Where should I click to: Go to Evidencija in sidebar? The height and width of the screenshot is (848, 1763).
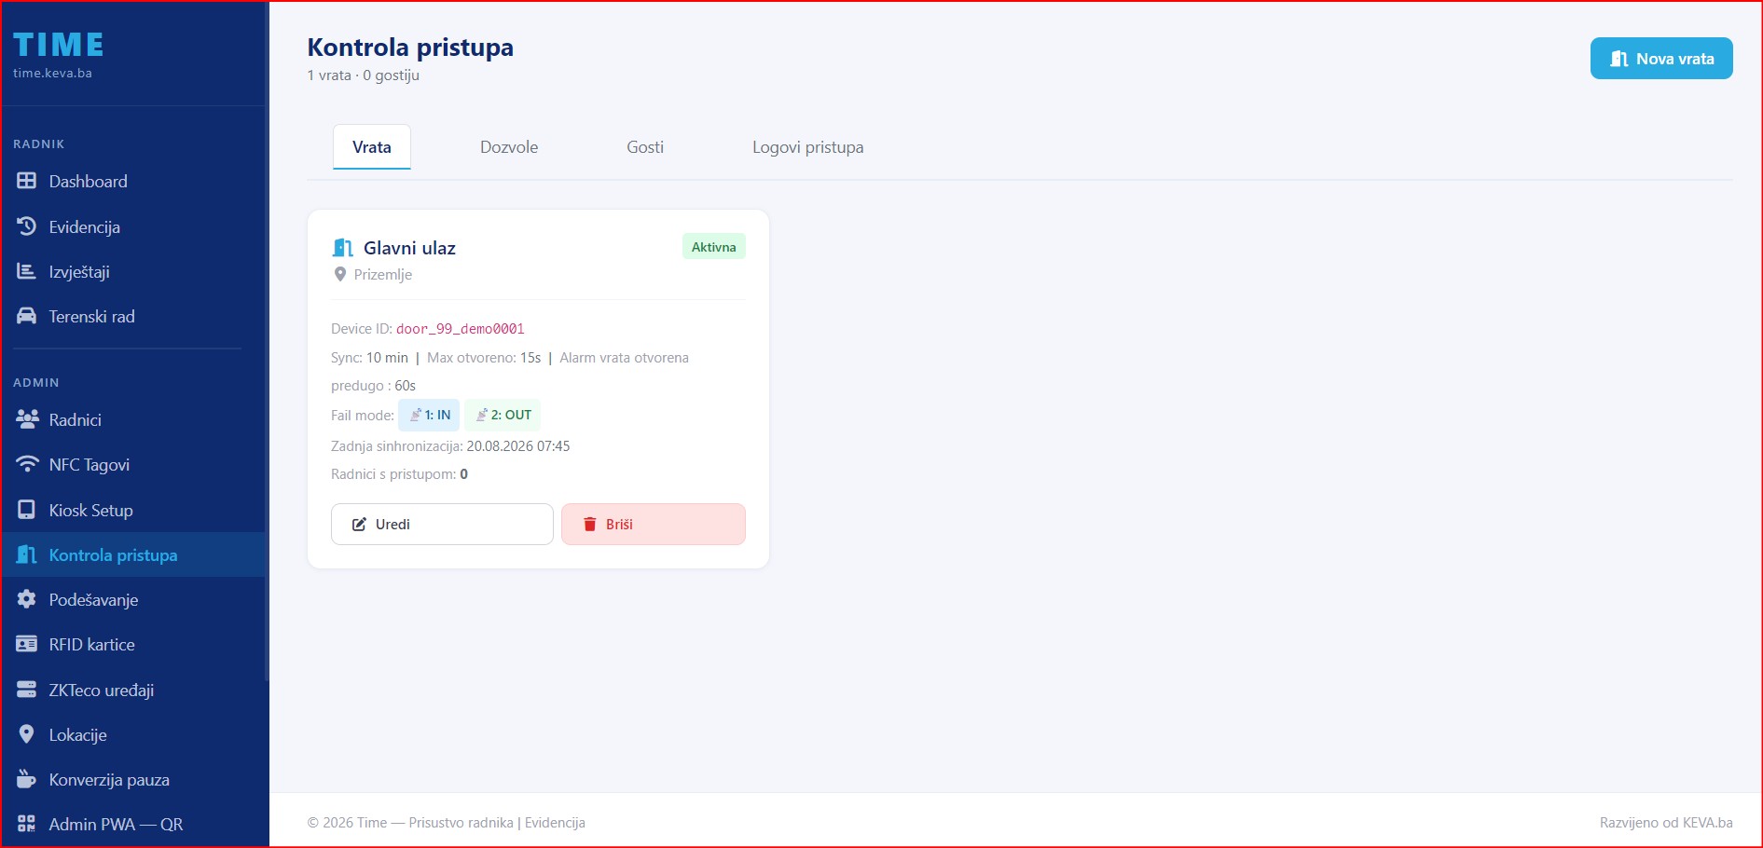134,226
